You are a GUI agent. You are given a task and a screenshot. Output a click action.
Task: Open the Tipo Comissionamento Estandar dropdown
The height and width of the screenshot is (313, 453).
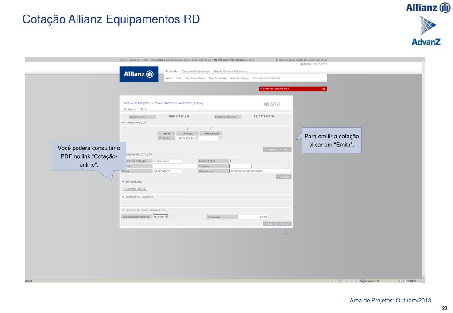166,216
